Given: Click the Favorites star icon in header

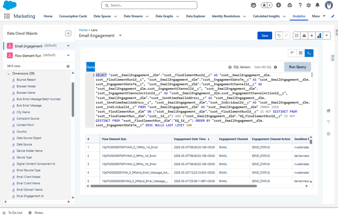Looking at the screenshot, I should [x=264, y=5].
